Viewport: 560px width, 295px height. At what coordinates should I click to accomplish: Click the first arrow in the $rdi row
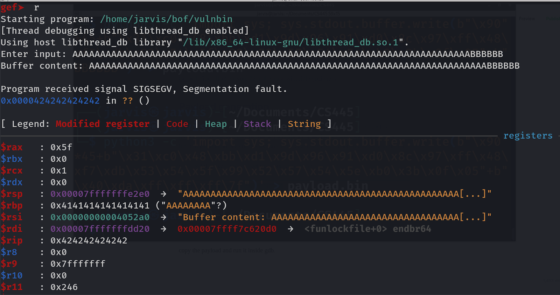click(163, 229)
